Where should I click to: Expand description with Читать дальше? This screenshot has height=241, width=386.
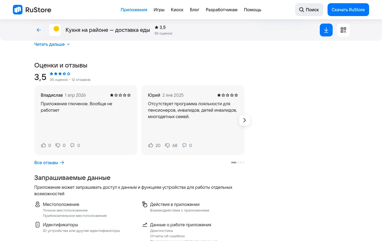(52, 44)
